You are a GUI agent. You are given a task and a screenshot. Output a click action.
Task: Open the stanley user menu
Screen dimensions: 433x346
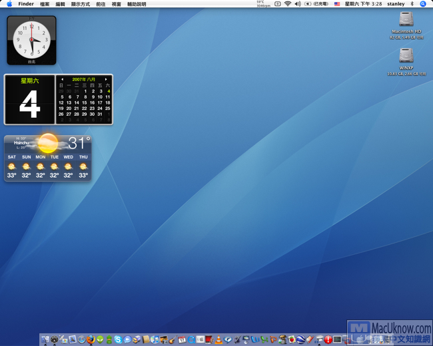coord(396,4)
